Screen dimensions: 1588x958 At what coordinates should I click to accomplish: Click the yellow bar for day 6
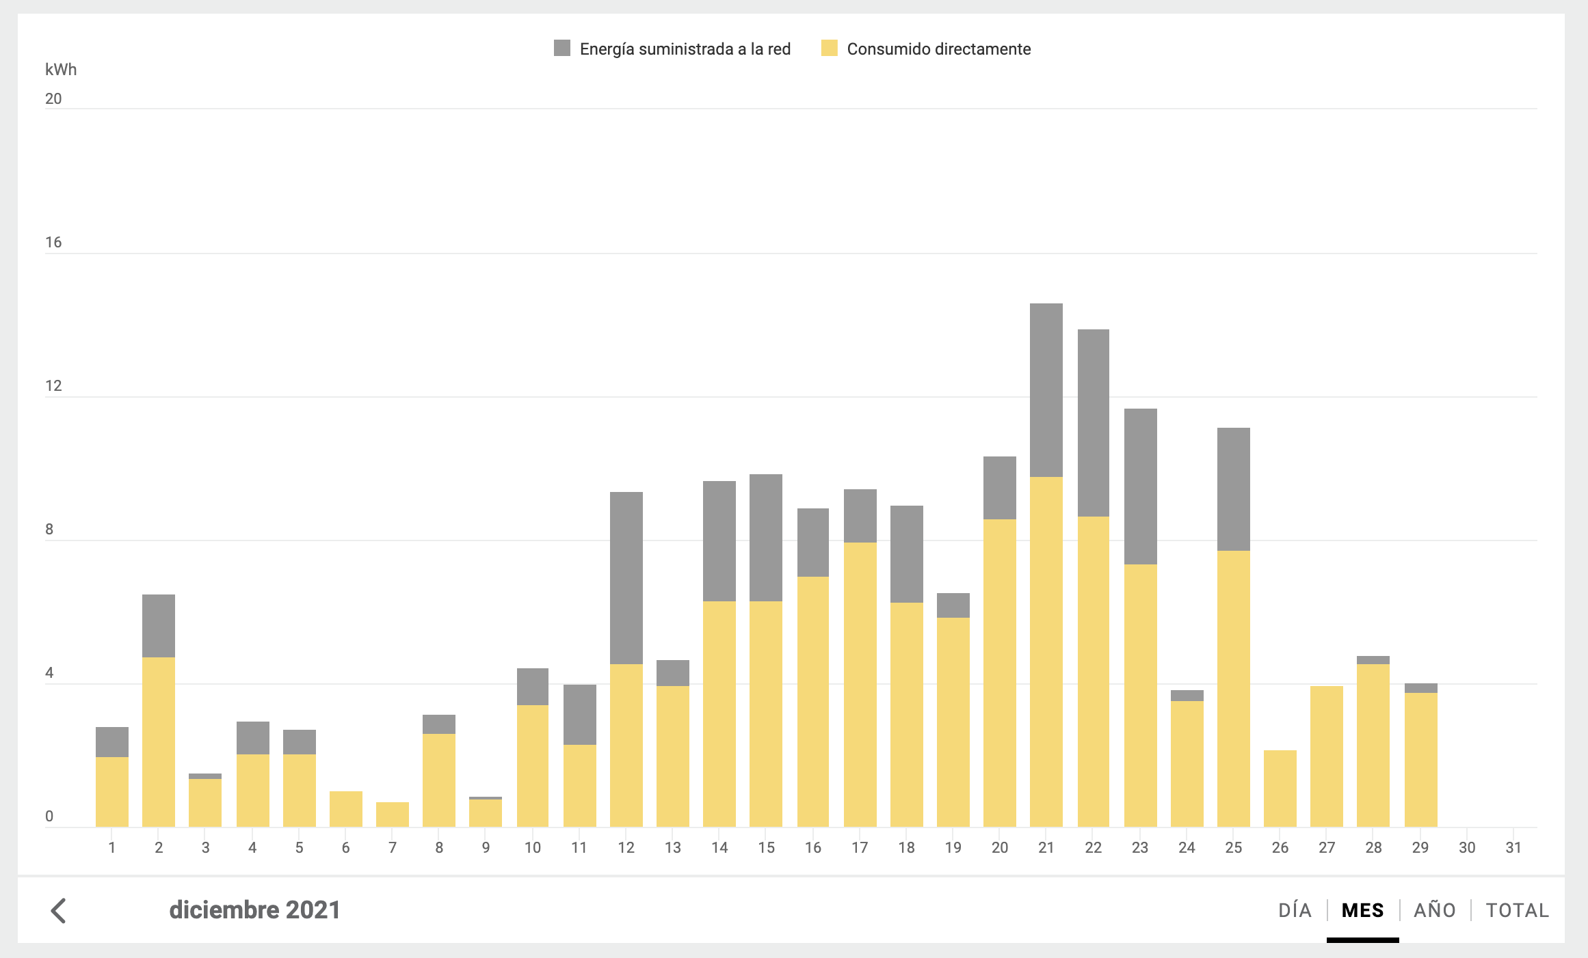[x=346, y=809]
